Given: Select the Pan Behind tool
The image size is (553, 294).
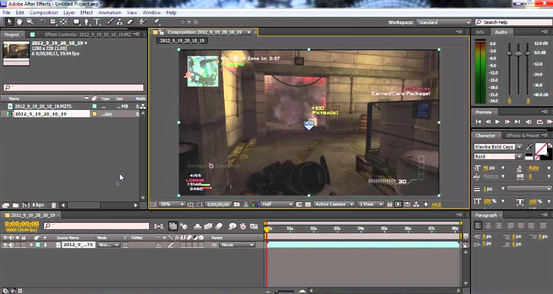Looking at the screenshot, I should (64, 22).
